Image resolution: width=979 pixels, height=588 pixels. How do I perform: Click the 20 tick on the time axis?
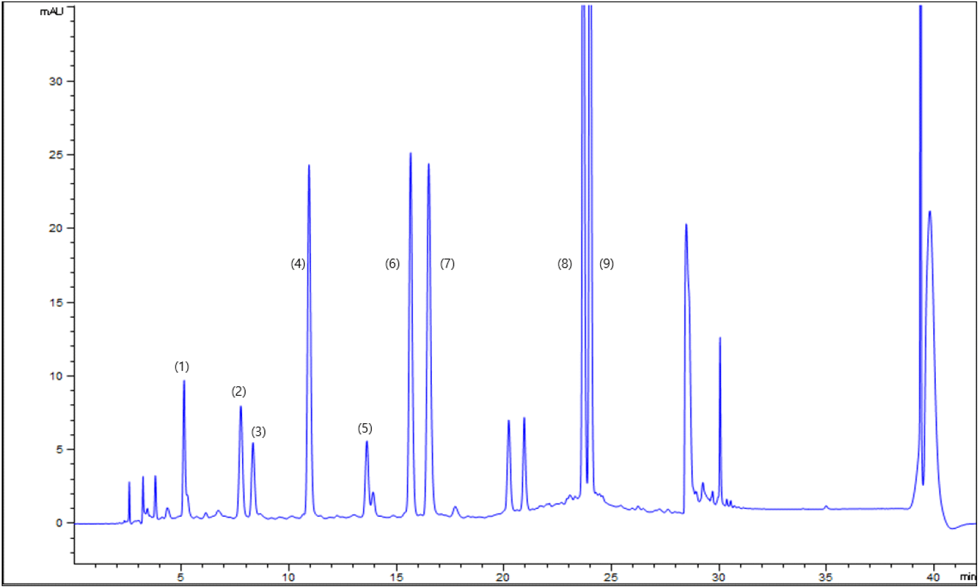pyautogui.click(x=503, y=577)
